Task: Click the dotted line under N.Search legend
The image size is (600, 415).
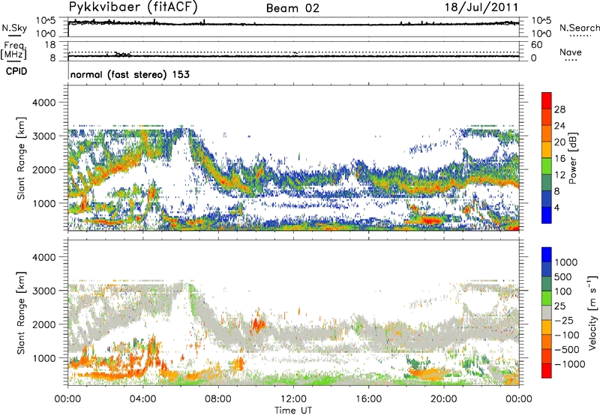Action: pos(580,36)
